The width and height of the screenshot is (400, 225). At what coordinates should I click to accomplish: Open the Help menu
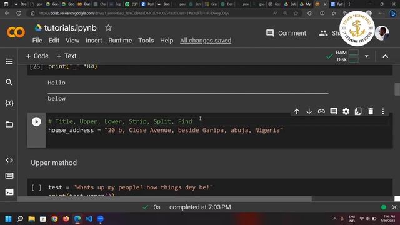tap(167, 41)
